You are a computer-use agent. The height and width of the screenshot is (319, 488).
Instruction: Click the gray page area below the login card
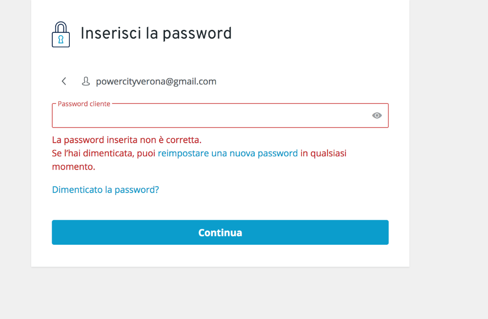point(220,293)
